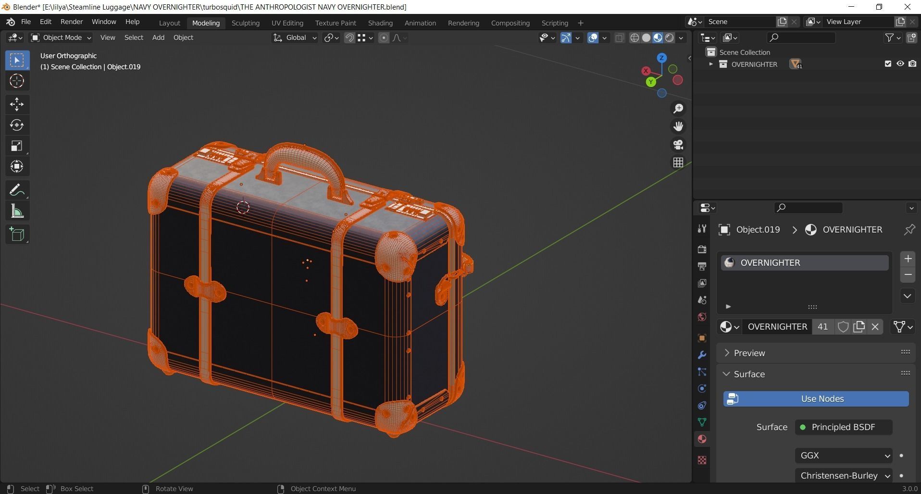921x494 pixels.
Task: Open the File menu
Action: [x=26, y=22]
